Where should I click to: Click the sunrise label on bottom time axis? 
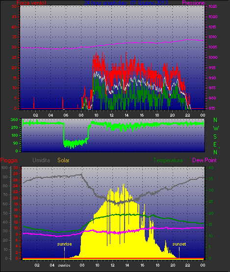pyautogui.click(x=64, y=266)
